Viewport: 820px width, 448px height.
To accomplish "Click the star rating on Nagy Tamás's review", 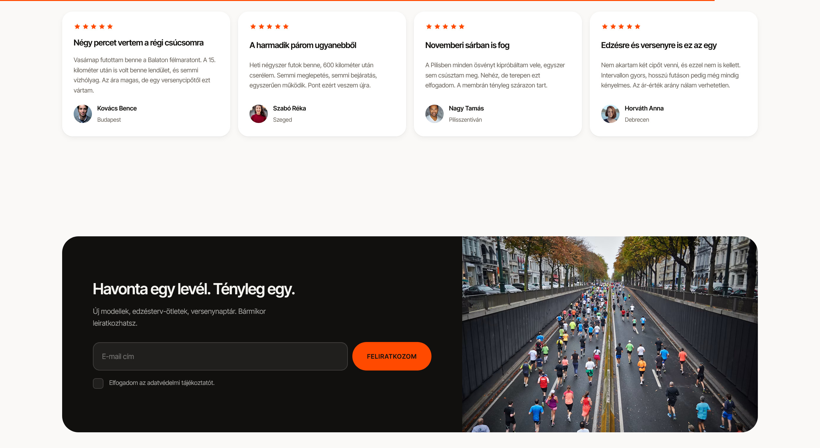I will (445, 27).
